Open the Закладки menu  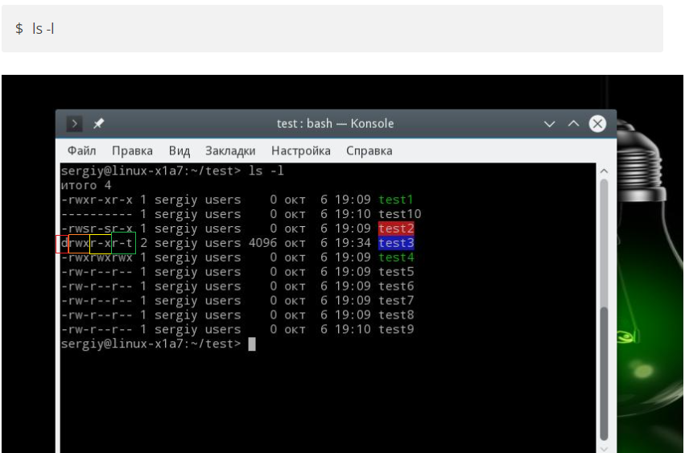[x=230, y=150]
